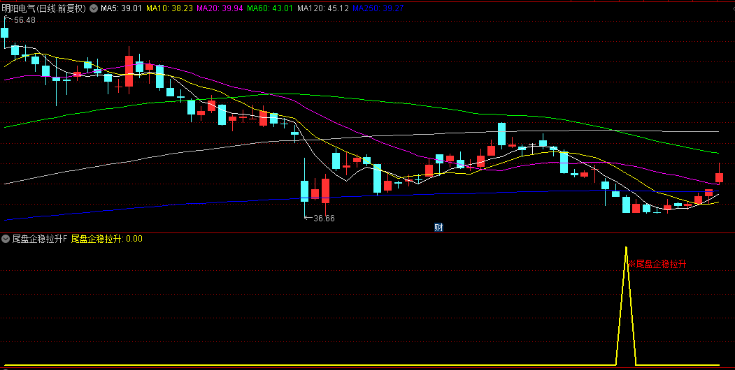Click the cyan candlestick above the 36.66 label

click(x=305, y=191)
